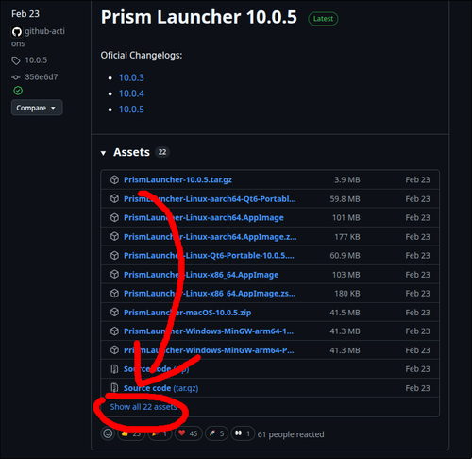Open the 10.0.4 changelog link
Image resolution: width=472 pixels, height=459 pixels.
pyautogui.click(x=131, y=93)
